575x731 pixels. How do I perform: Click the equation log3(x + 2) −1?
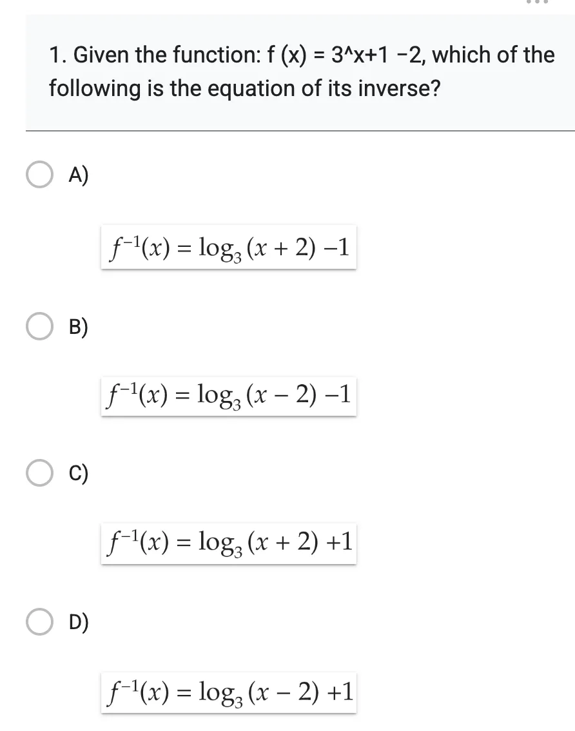tap(228, 248)
